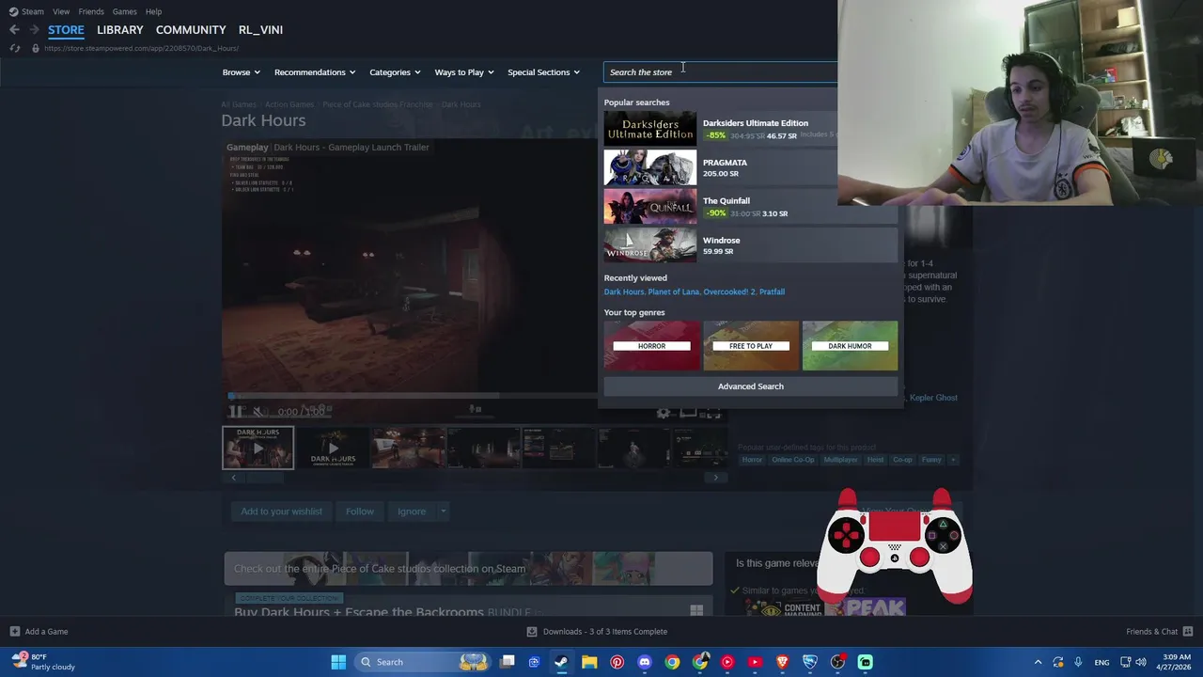Click the Online Co-Op tag
This screenshot has height=677, width=1203.
[793, 460]
